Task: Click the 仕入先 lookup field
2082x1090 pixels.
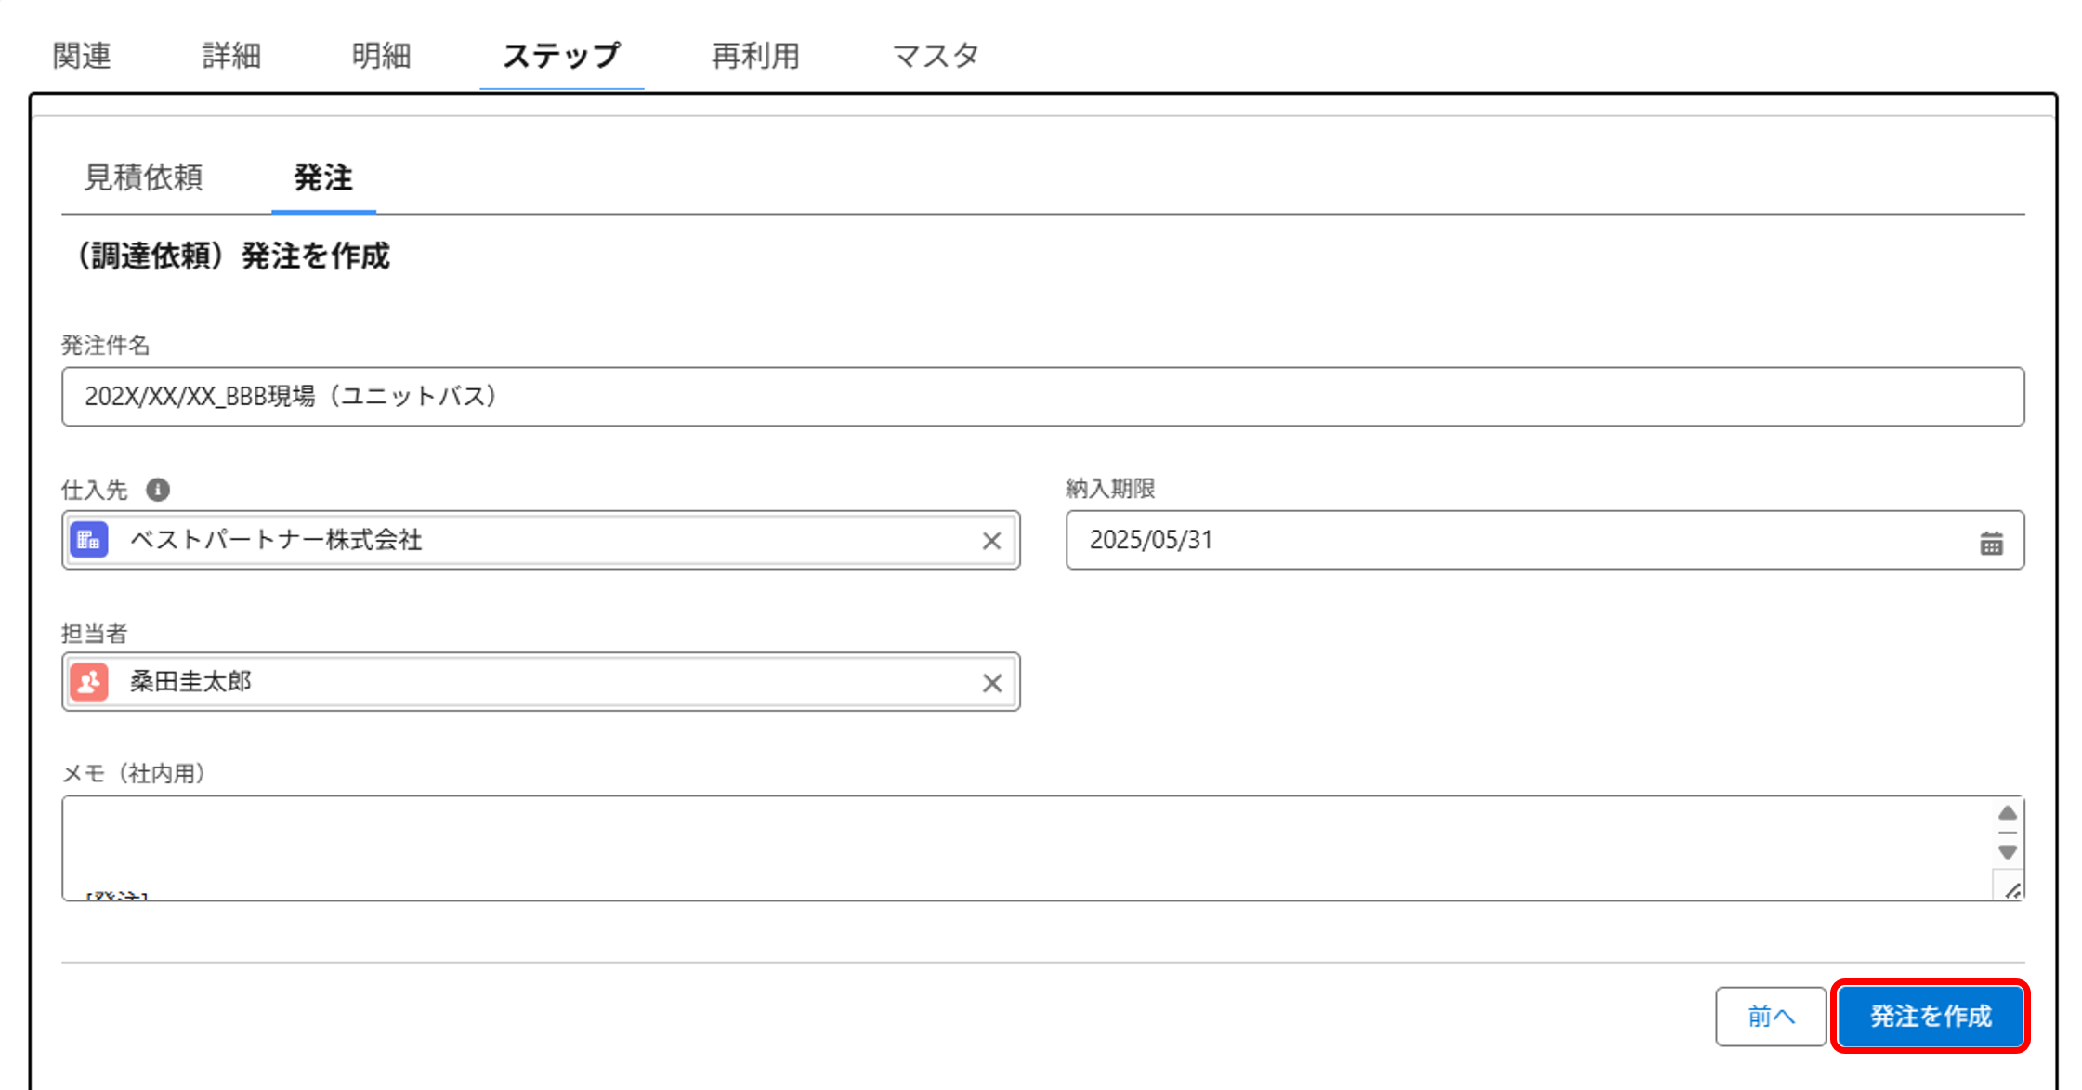Action: [x=541, y=540]
